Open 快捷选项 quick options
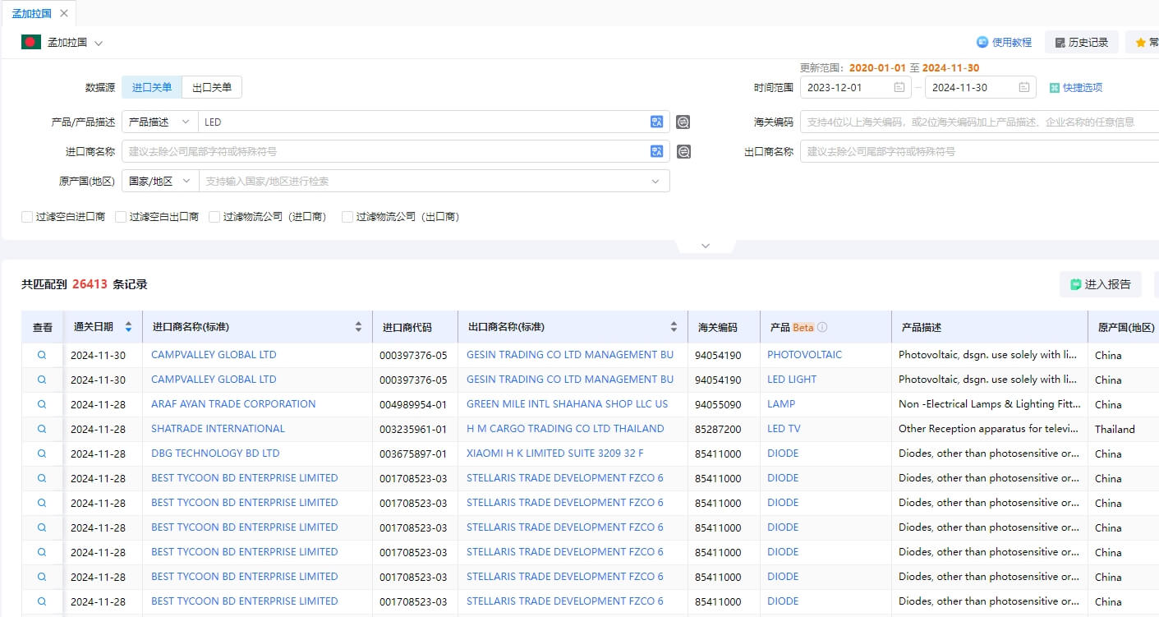This screenshot has width=1159, height=617. tap(1076, 87)
